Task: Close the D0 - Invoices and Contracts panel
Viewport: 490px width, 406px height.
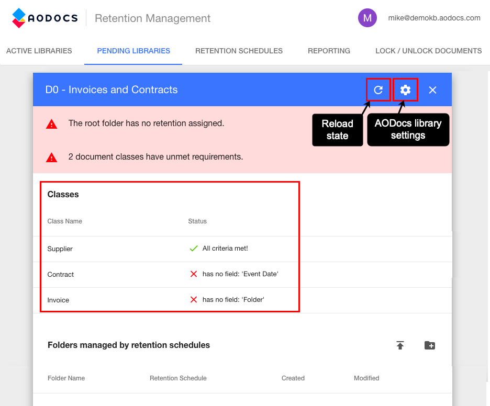Action: (x=432, y=89)
